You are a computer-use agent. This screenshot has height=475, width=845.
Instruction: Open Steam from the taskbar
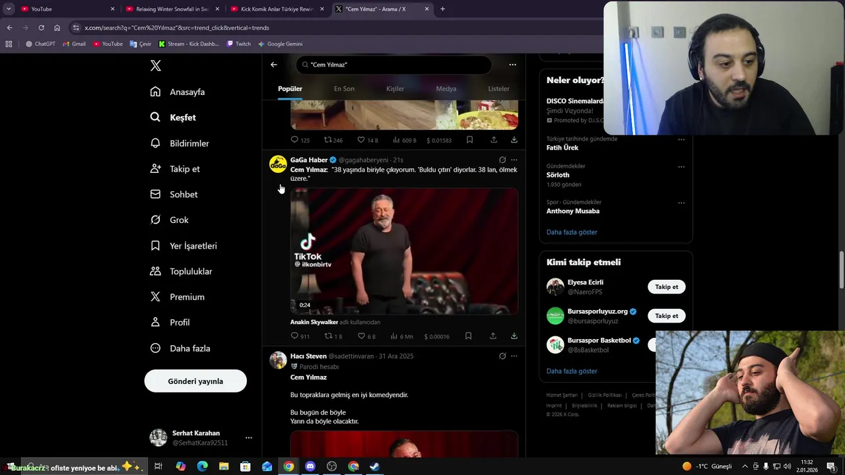374,466
